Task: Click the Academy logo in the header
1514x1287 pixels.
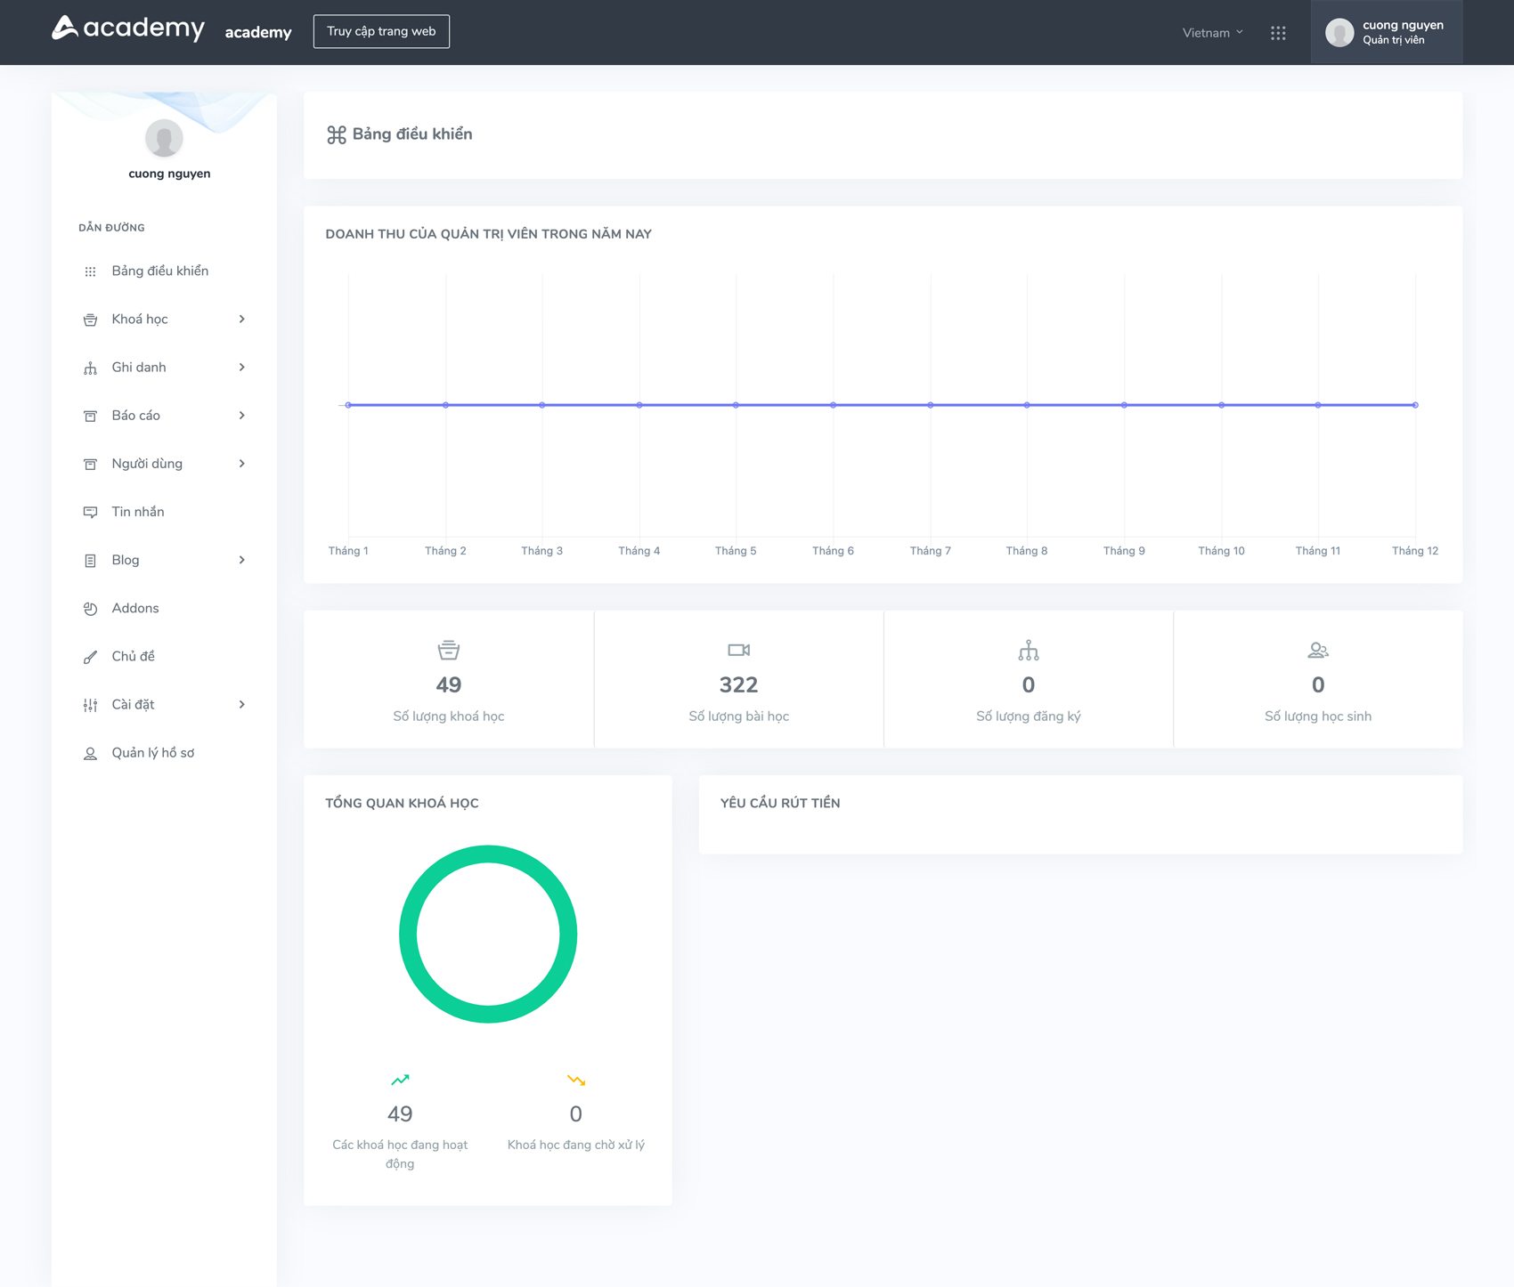Action: (x=128, y=28)
